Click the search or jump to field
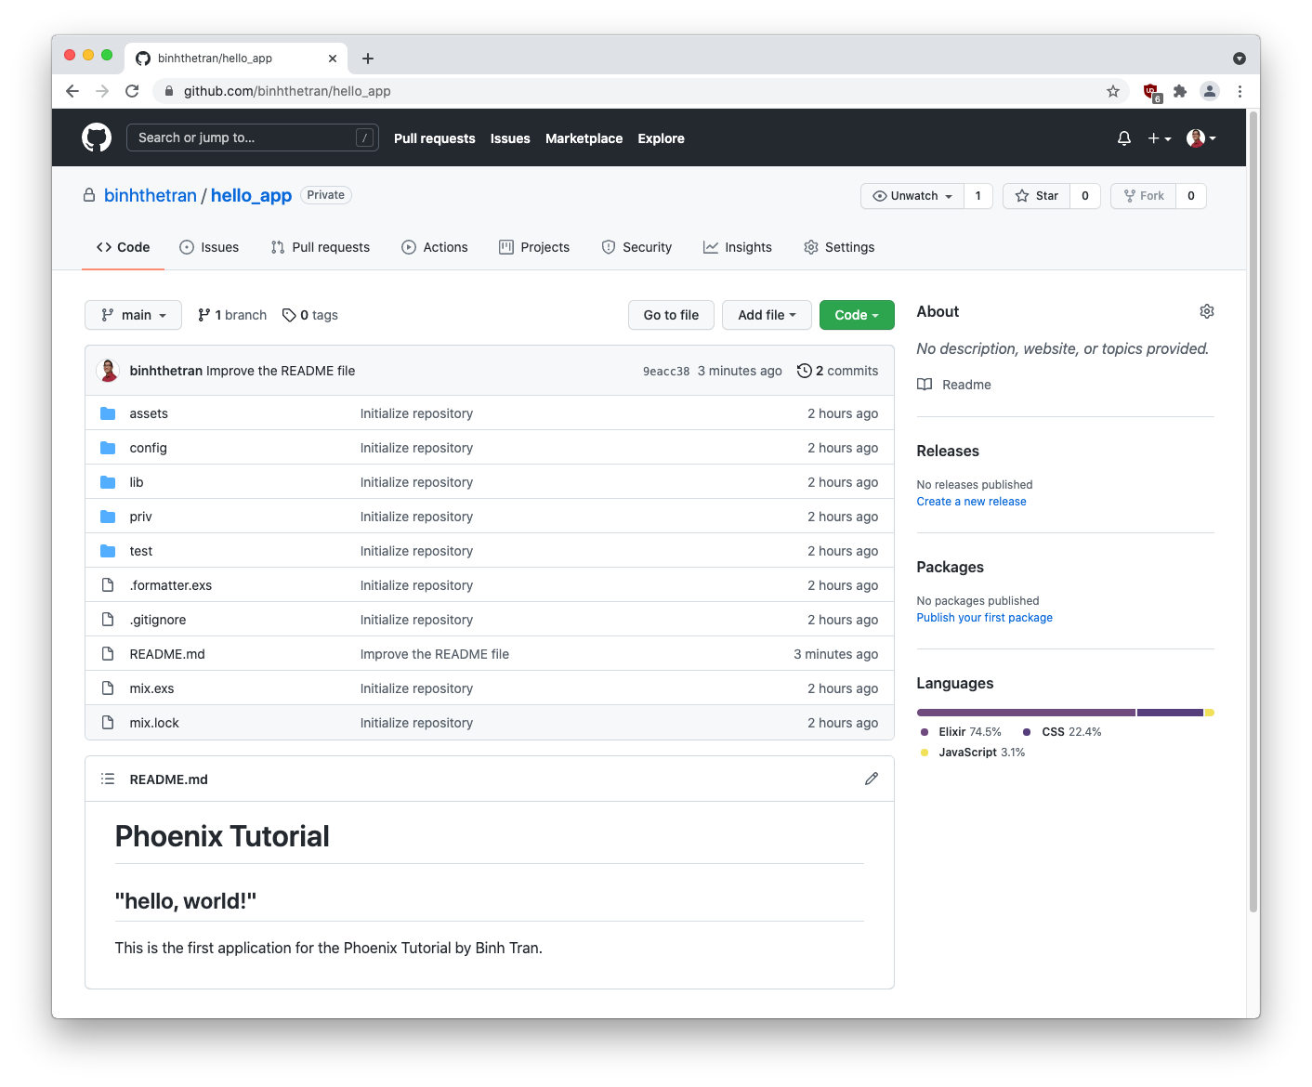 [252, 137]
